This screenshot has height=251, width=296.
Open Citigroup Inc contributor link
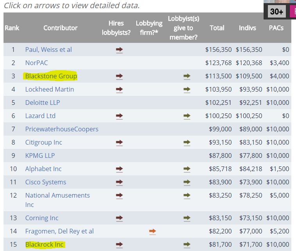[x=44, y=143]
